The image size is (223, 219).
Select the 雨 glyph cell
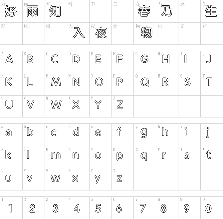click(34, 11)
